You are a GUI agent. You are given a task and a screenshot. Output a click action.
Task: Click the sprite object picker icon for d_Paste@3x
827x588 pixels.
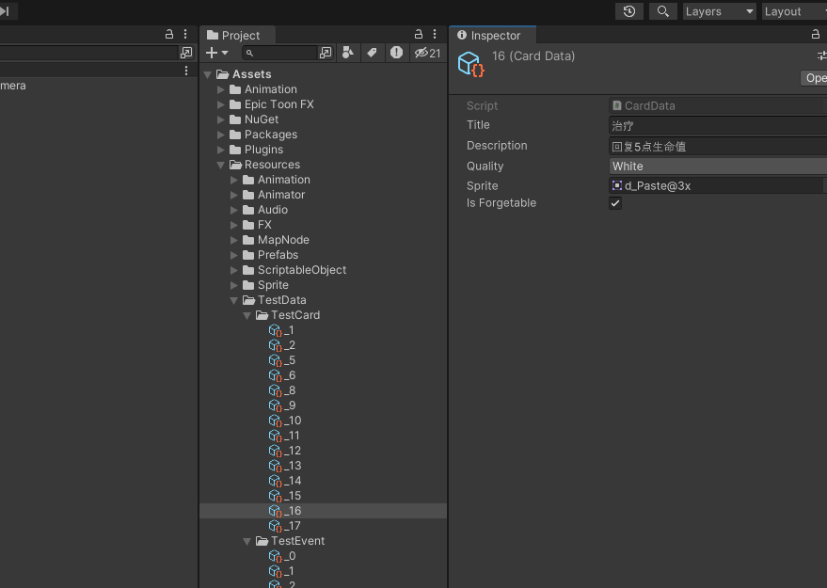click(x=617, y=186)
